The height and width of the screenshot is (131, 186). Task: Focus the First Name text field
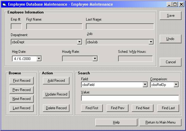[54, 26]
